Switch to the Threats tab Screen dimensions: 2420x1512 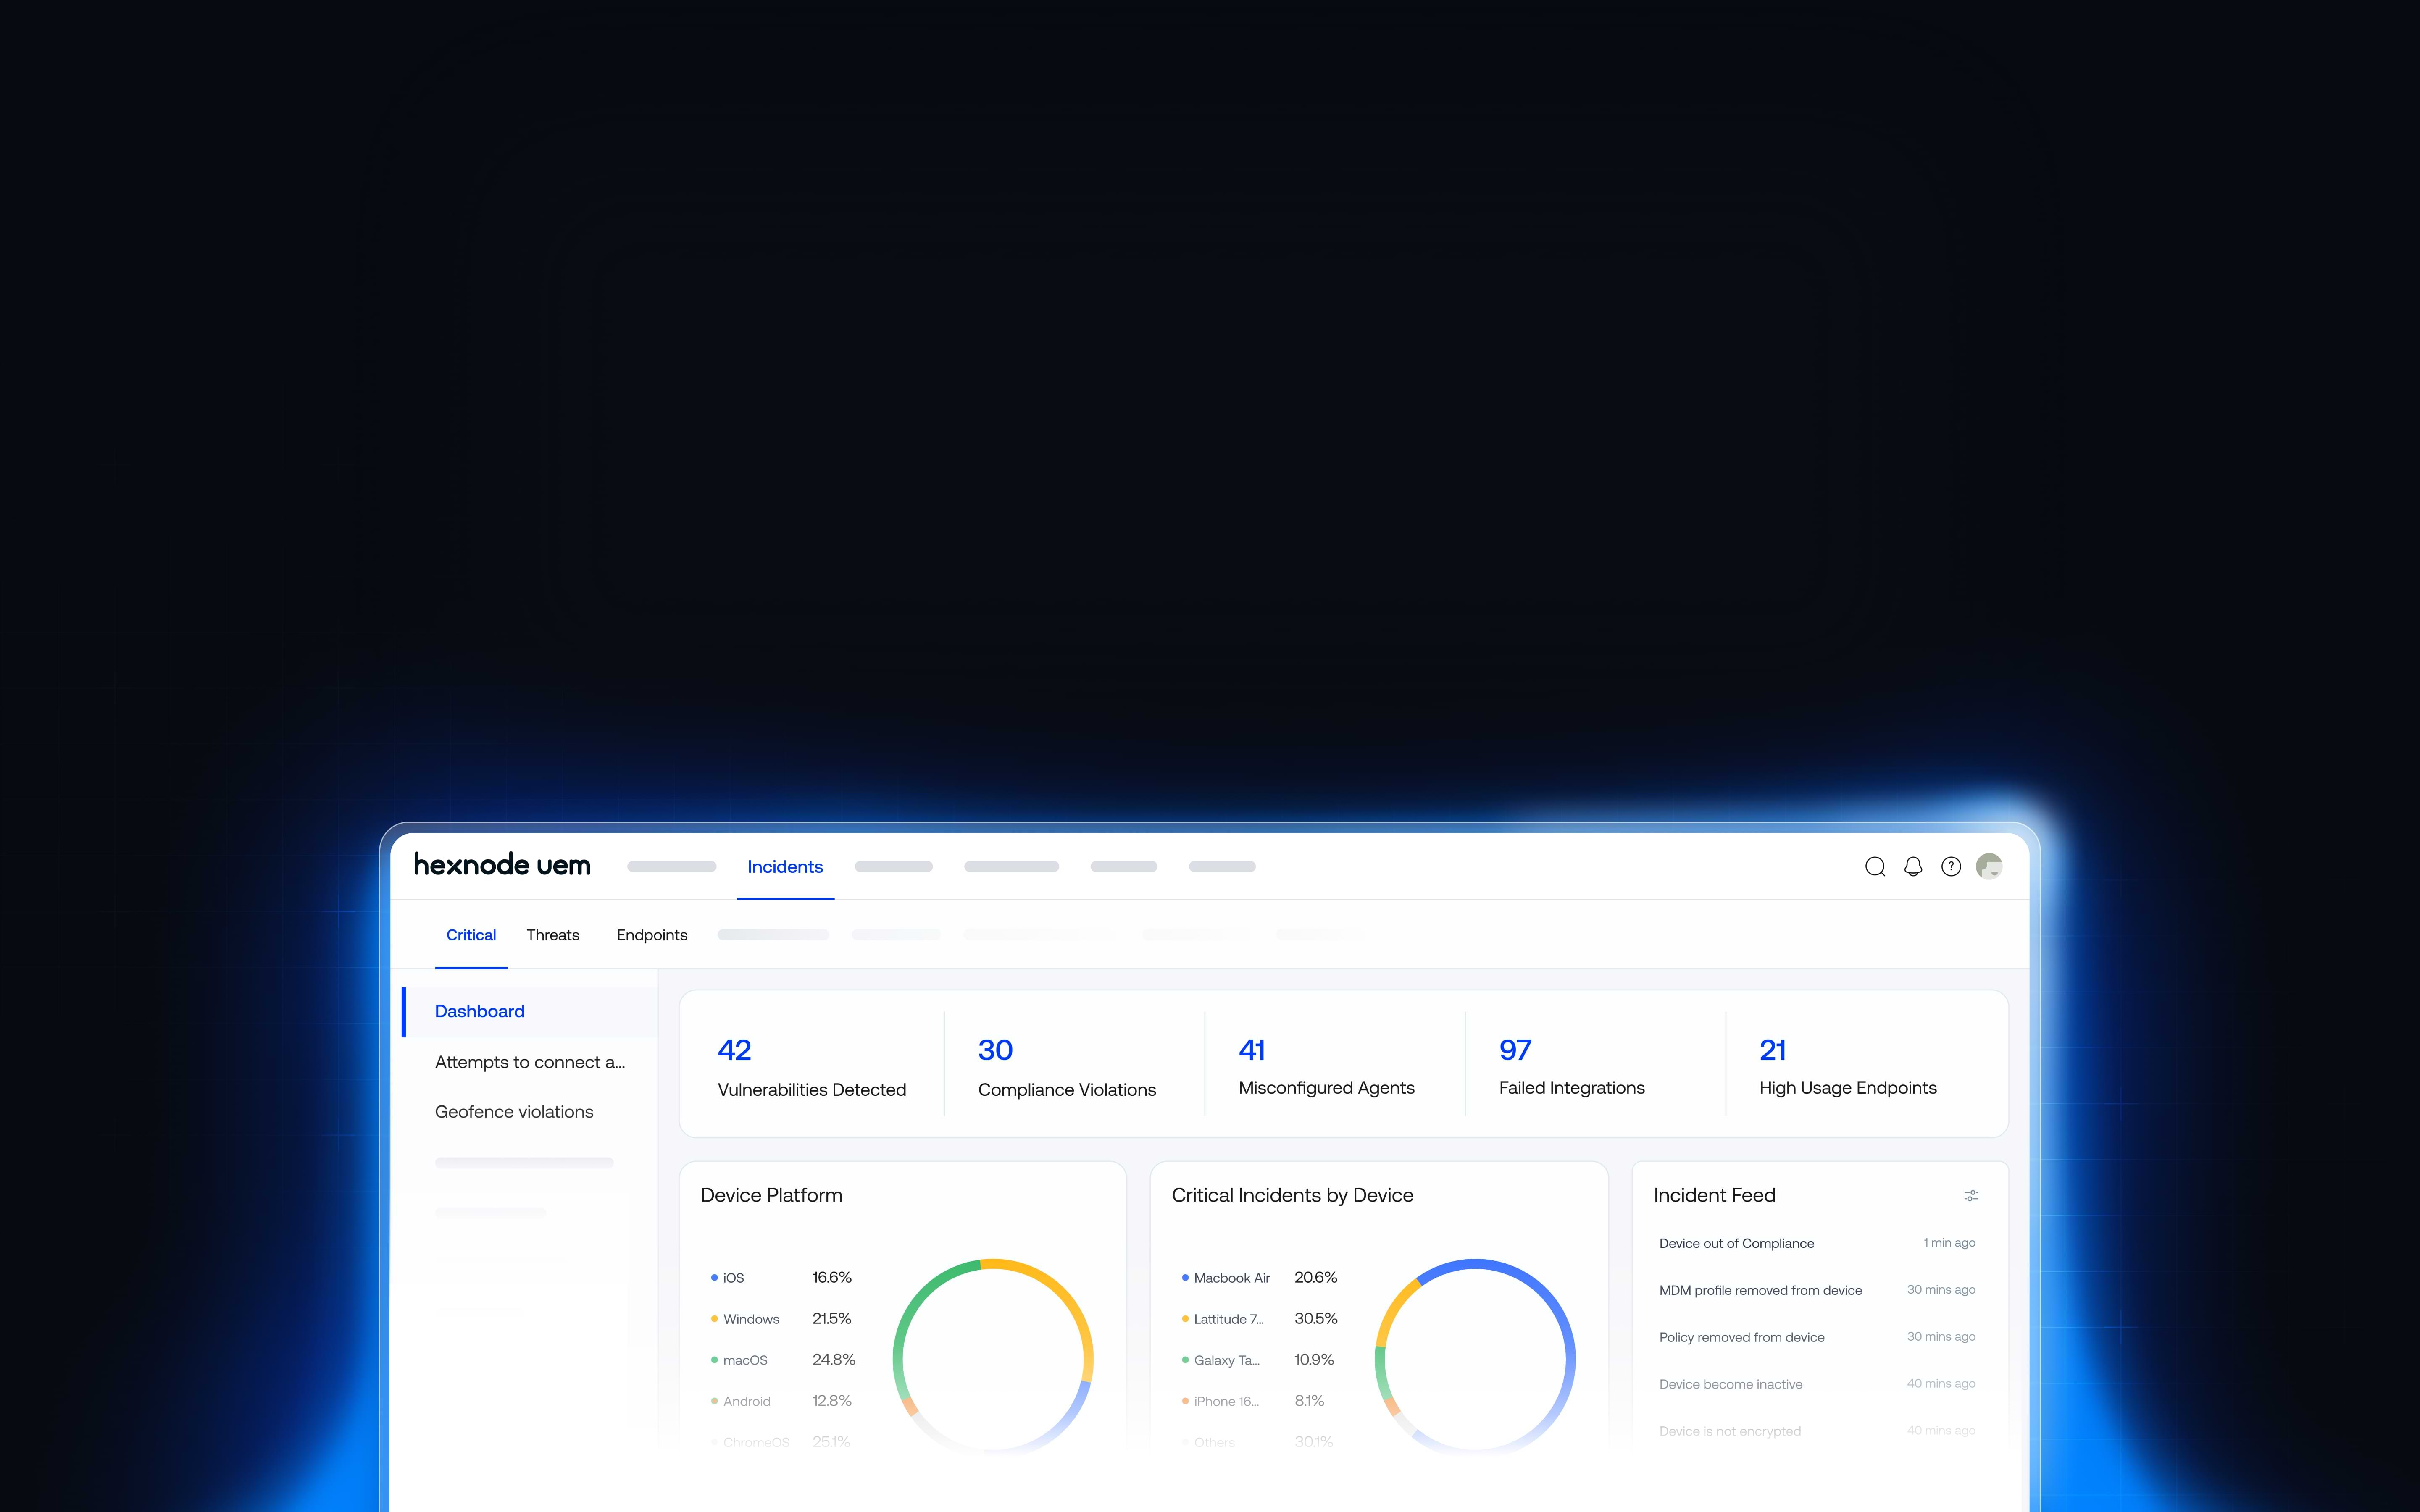coord(553,935)
